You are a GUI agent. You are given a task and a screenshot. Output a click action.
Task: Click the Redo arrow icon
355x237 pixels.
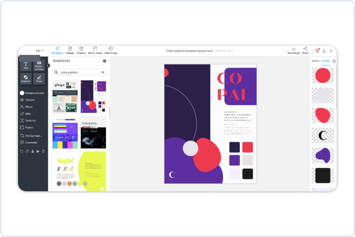[27, 151]
